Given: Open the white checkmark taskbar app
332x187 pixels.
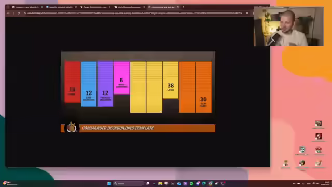Looking at the screenshot, I should (216, 183).
